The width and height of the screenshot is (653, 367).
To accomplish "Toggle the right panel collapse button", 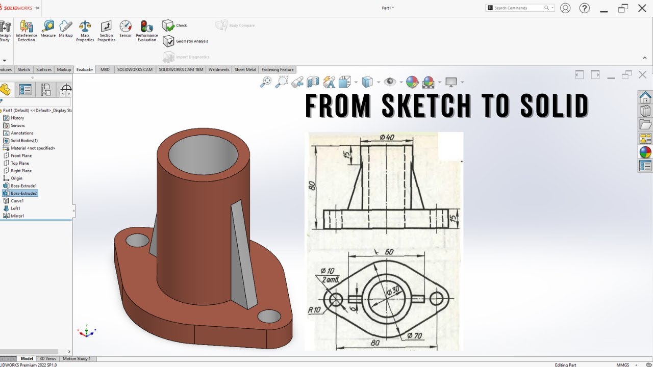I will 595,75.
